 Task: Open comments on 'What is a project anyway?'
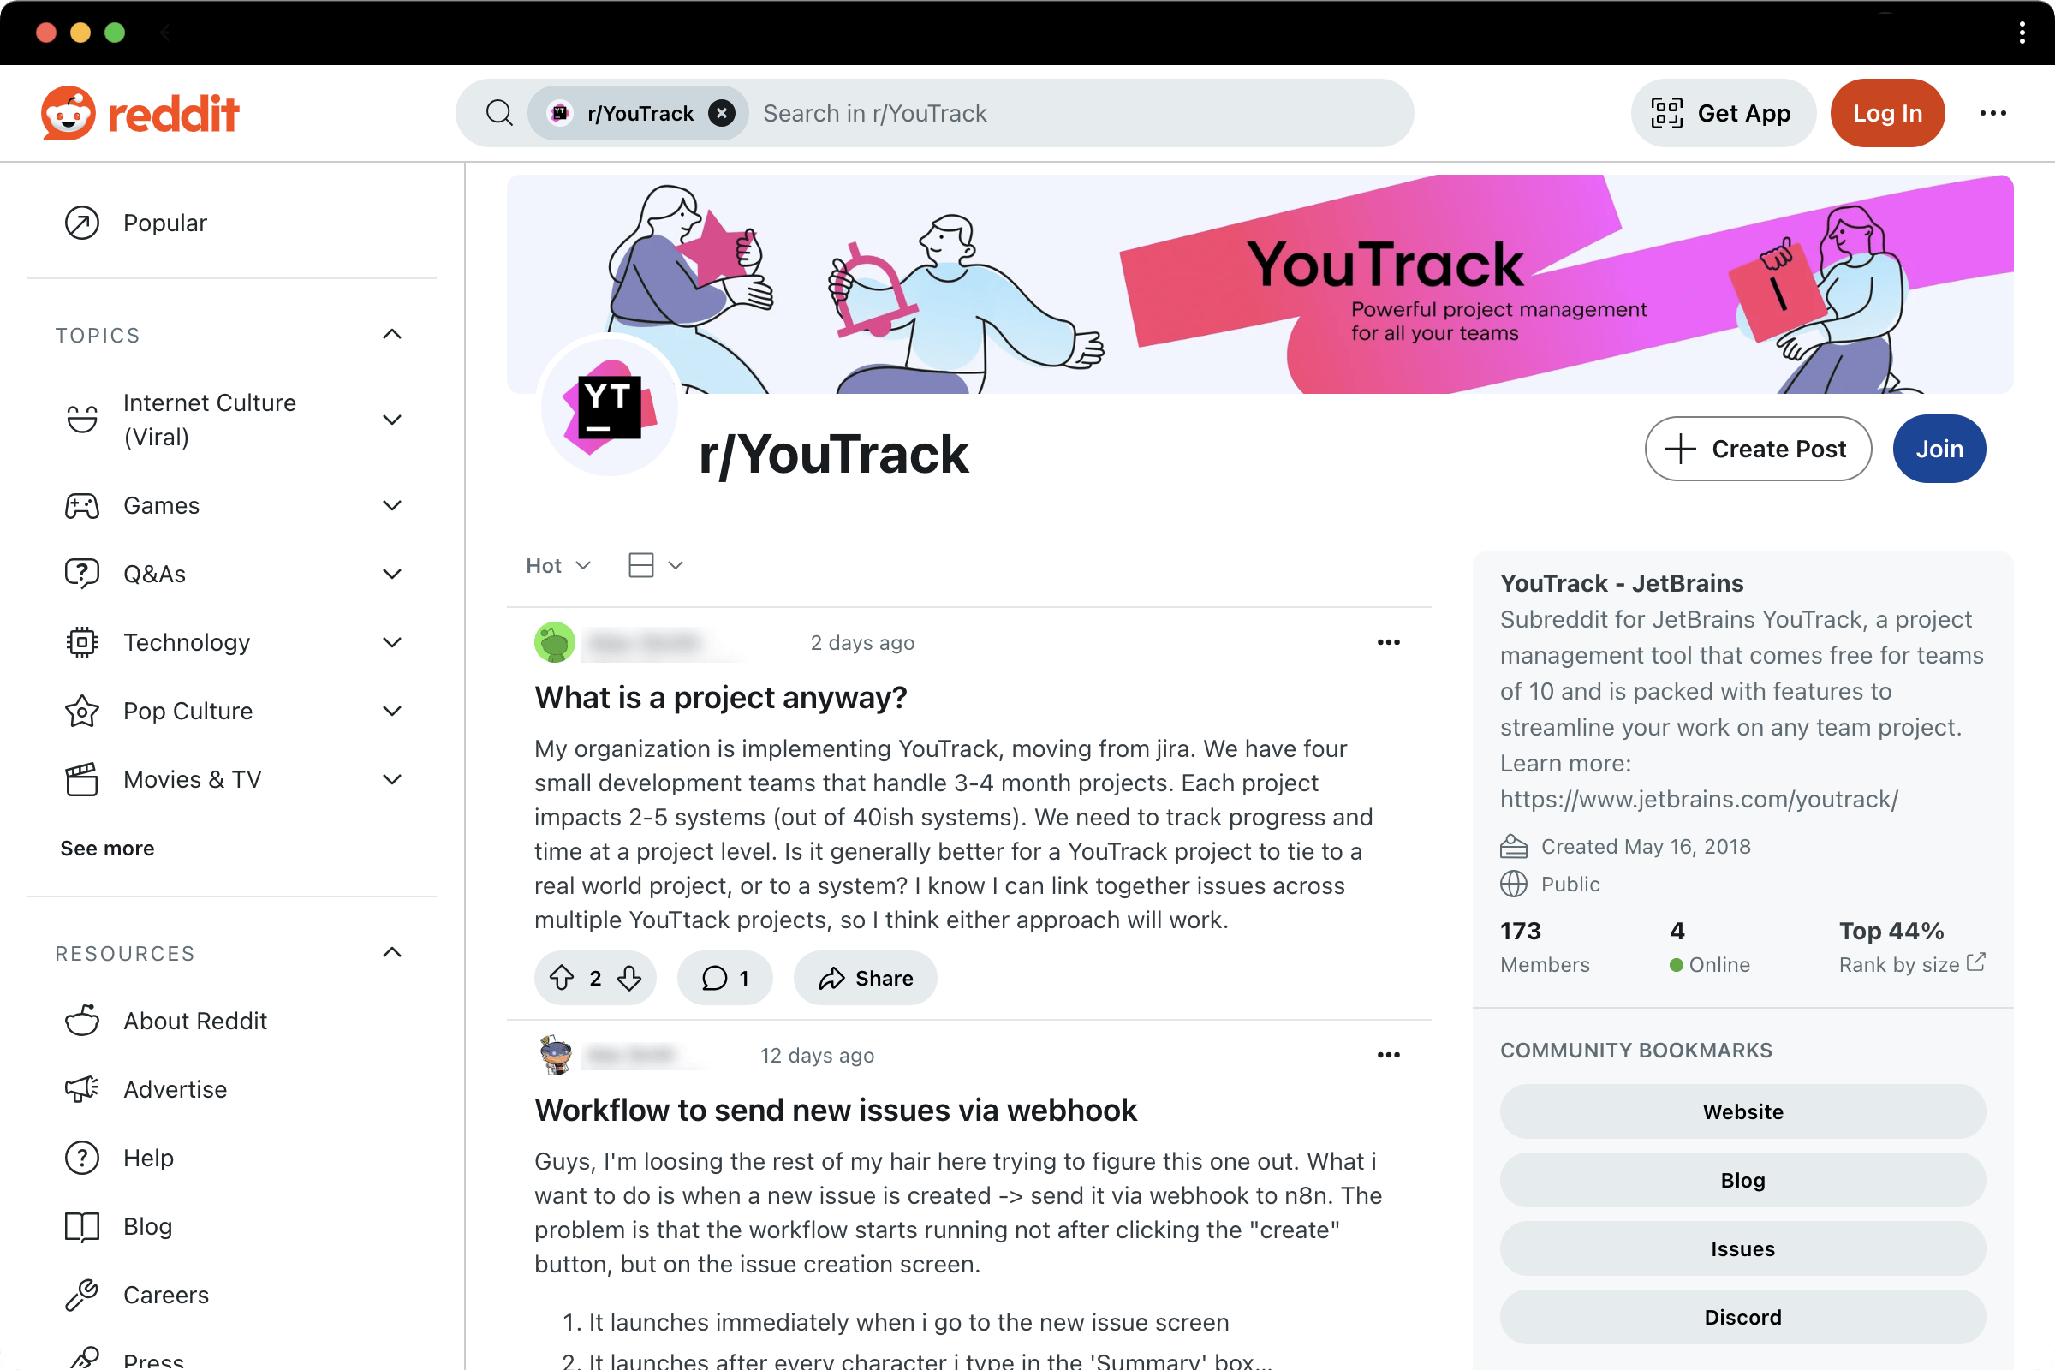724,978
